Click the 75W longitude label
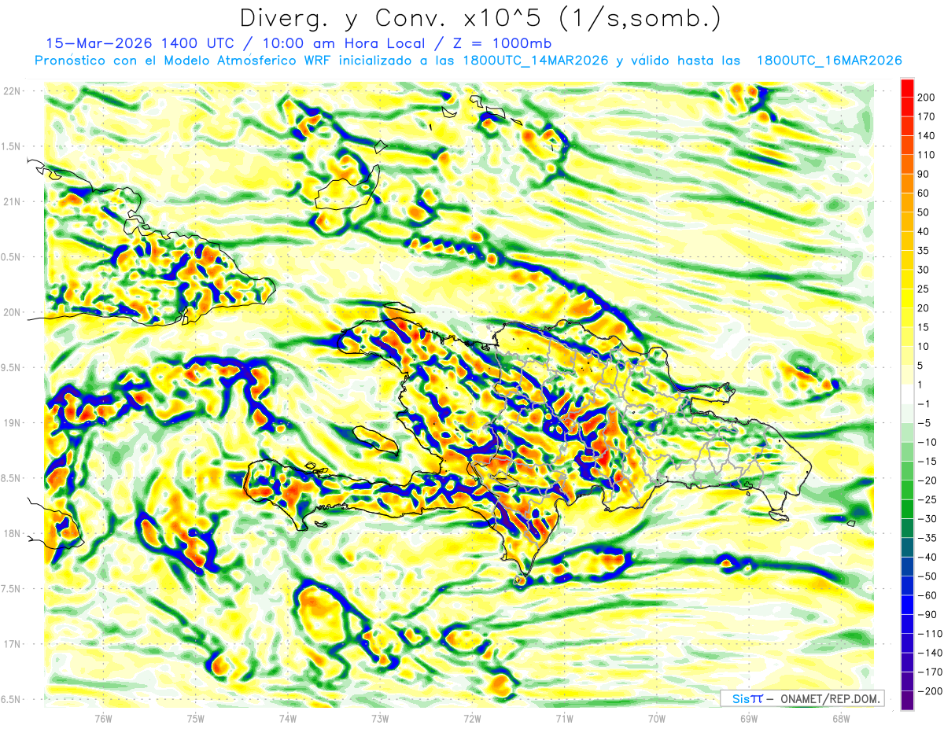The image size is (944, 729). tap(196, 718)
